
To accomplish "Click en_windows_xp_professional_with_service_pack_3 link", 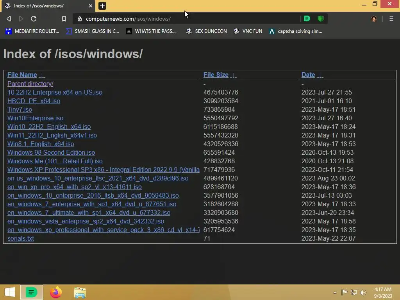I will [x=103, y=230].
